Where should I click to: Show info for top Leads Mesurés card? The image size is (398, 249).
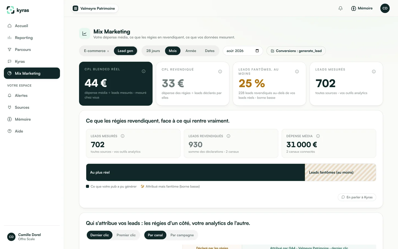(x=374, y=72)
